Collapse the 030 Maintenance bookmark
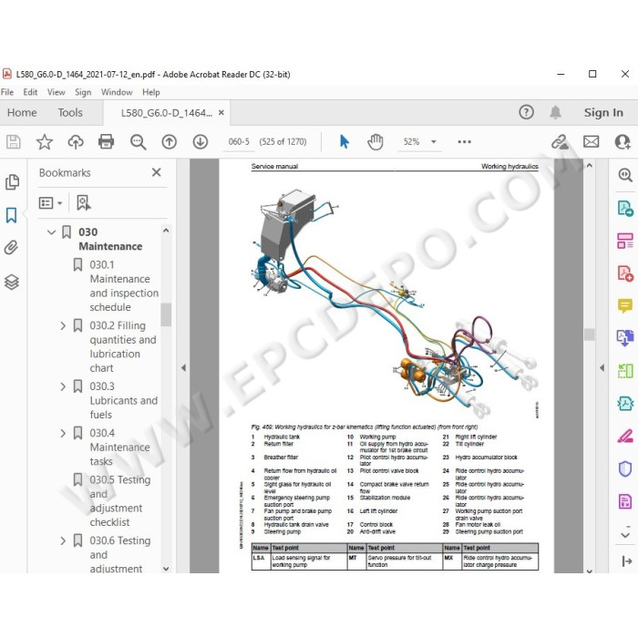The width and height of the screenshot is (638, 638). coord(51,232)
